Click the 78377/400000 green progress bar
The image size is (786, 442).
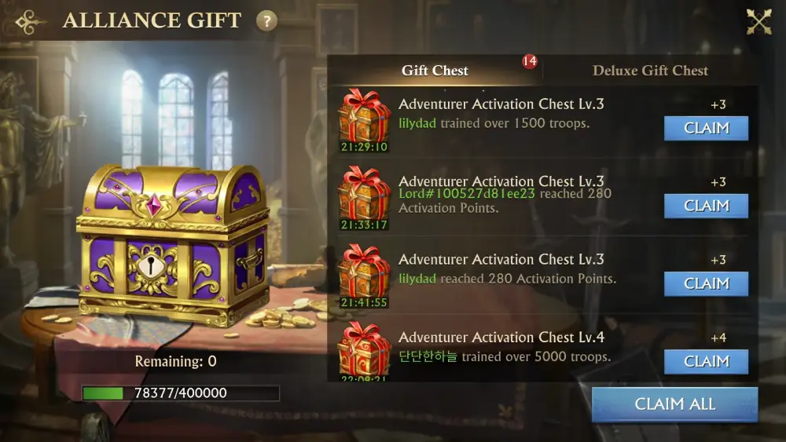(181, 393)
